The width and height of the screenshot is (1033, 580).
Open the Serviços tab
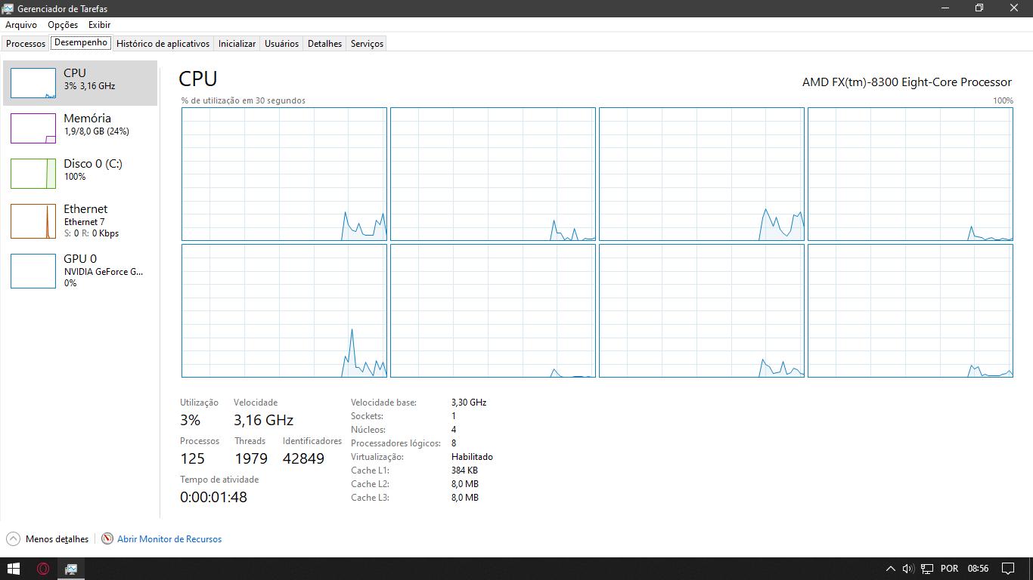coord(367,44)
